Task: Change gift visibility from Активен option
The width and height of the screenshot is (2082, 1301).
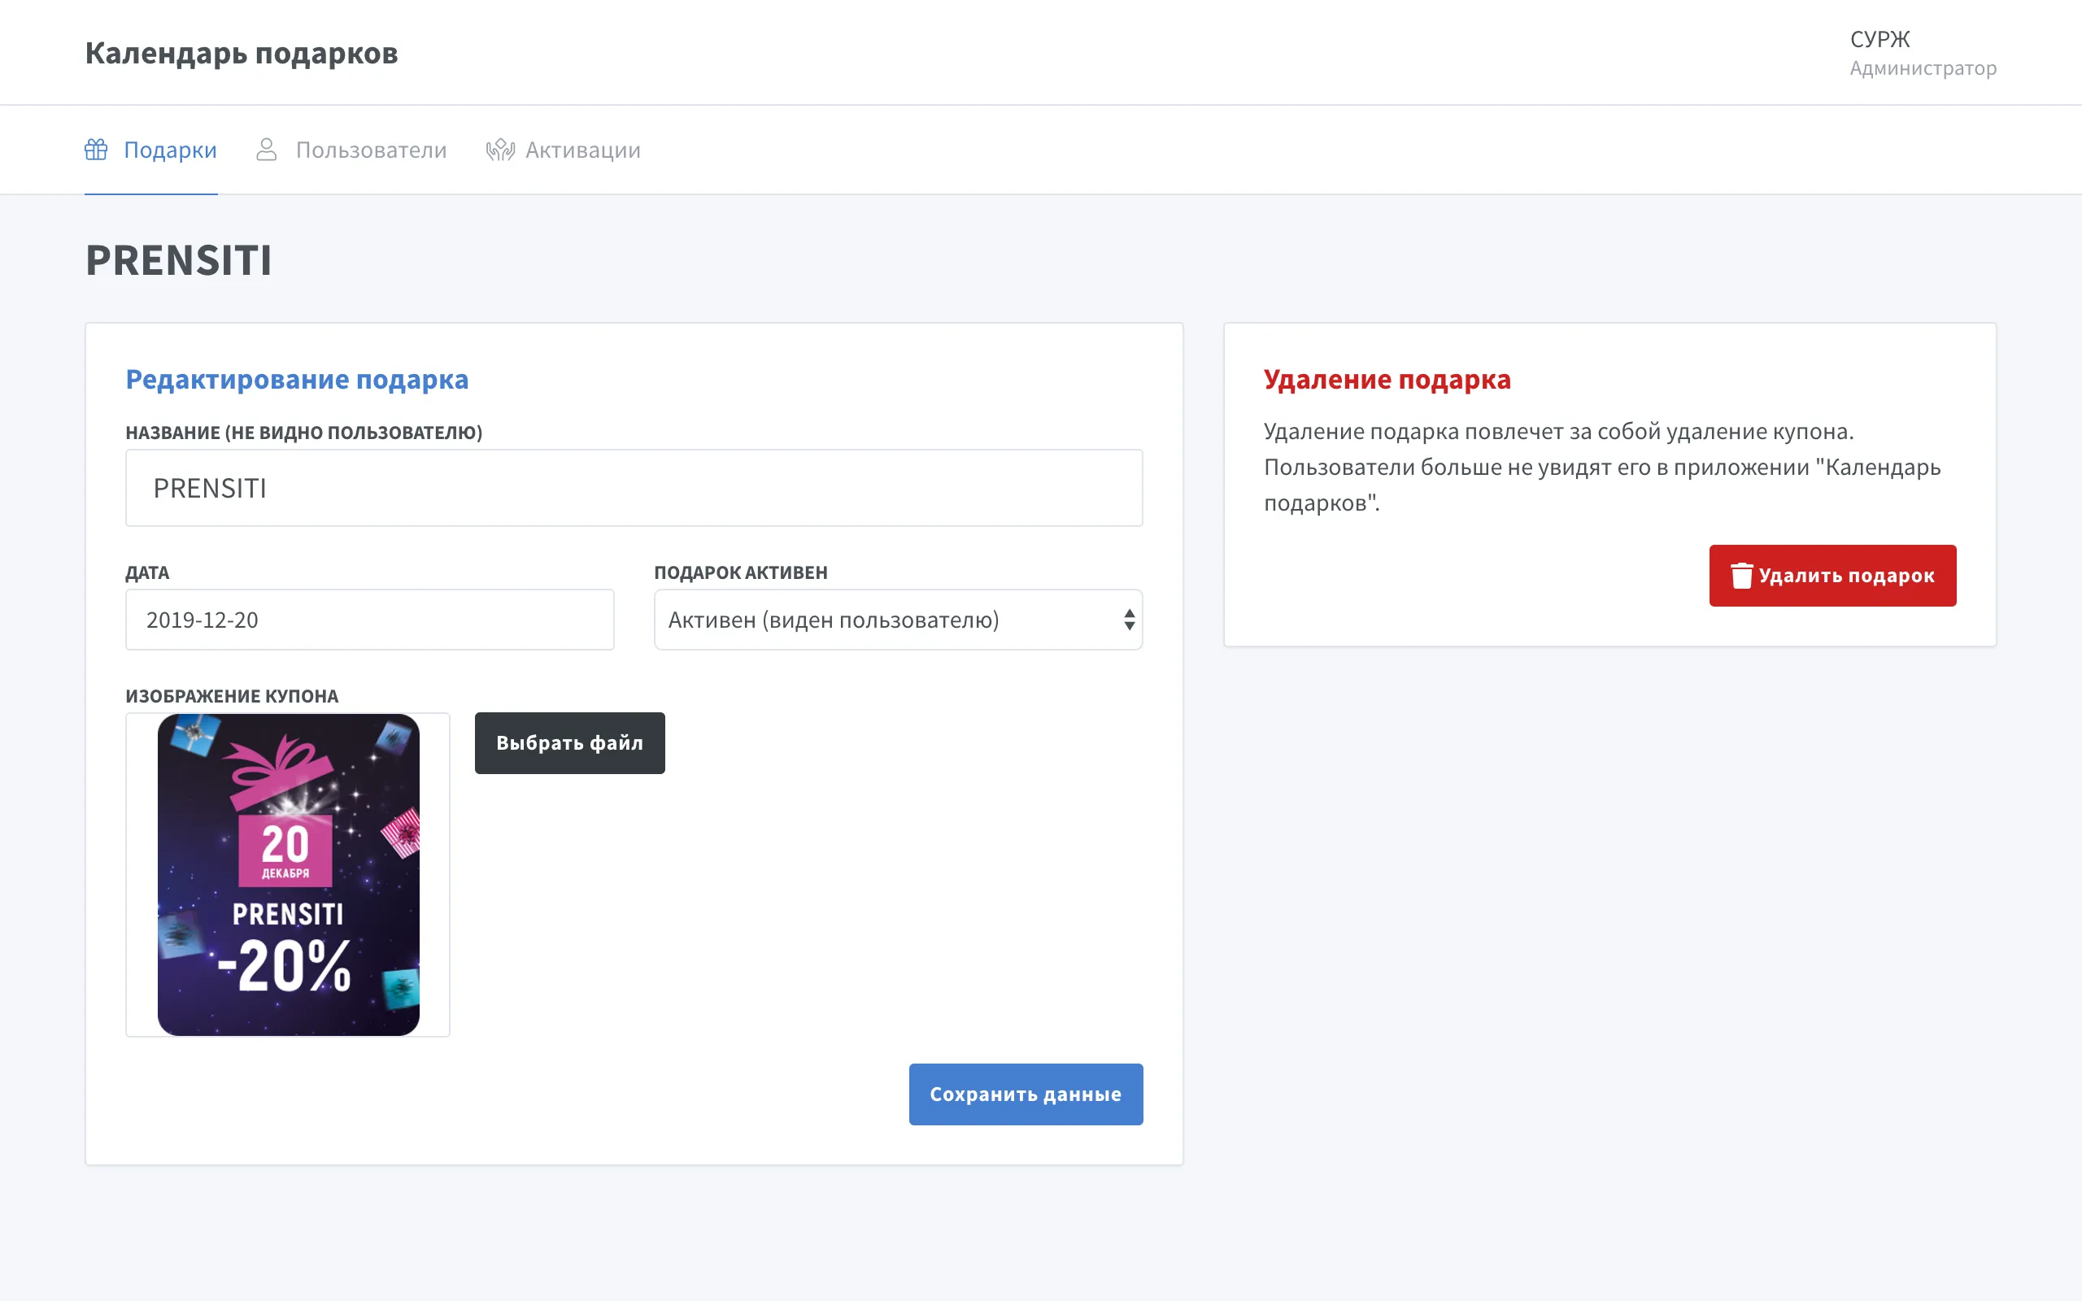Action: click(860, 620)
